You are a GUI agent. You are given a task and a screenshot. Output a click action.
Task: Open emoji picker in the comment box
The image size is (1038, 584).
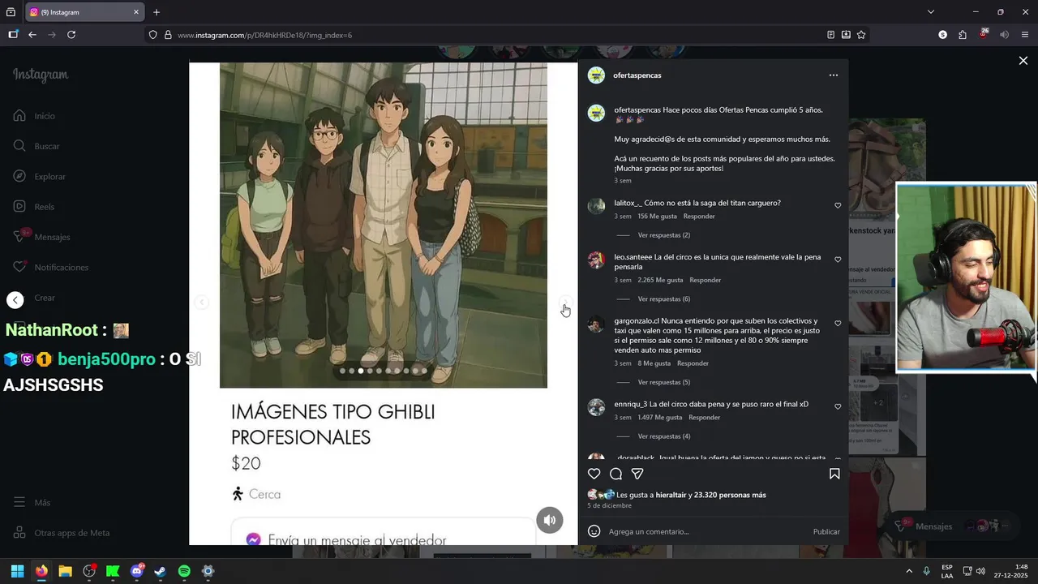tap(594, 531)
